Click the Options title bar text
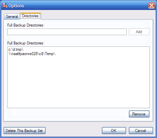This screenshot has height=138, width=157. (16, 6)
